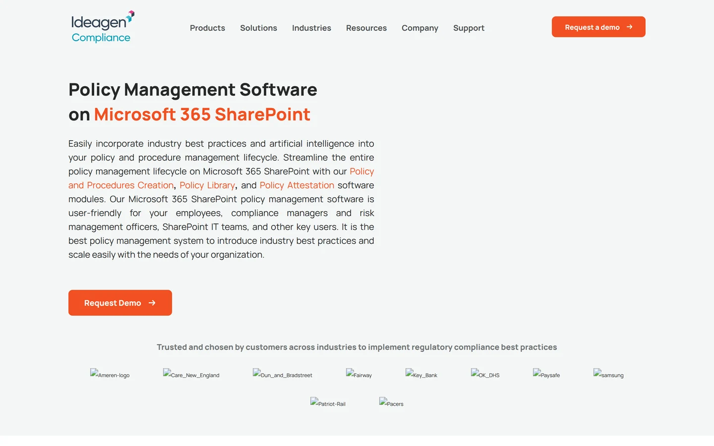The width and height of the screenshot is (714, 446).
Task: Click the Microsoft 365 SharePoint orange heading text
Action: [202, 114]
